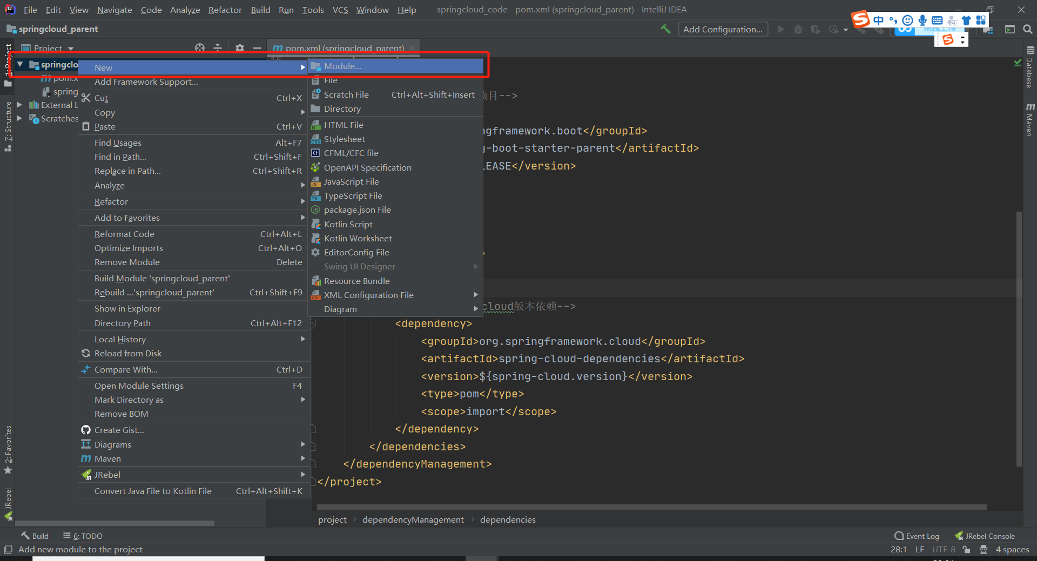Open Project panel settings gear
Viewport: 1037px width, 561px height.
(240, 48)
